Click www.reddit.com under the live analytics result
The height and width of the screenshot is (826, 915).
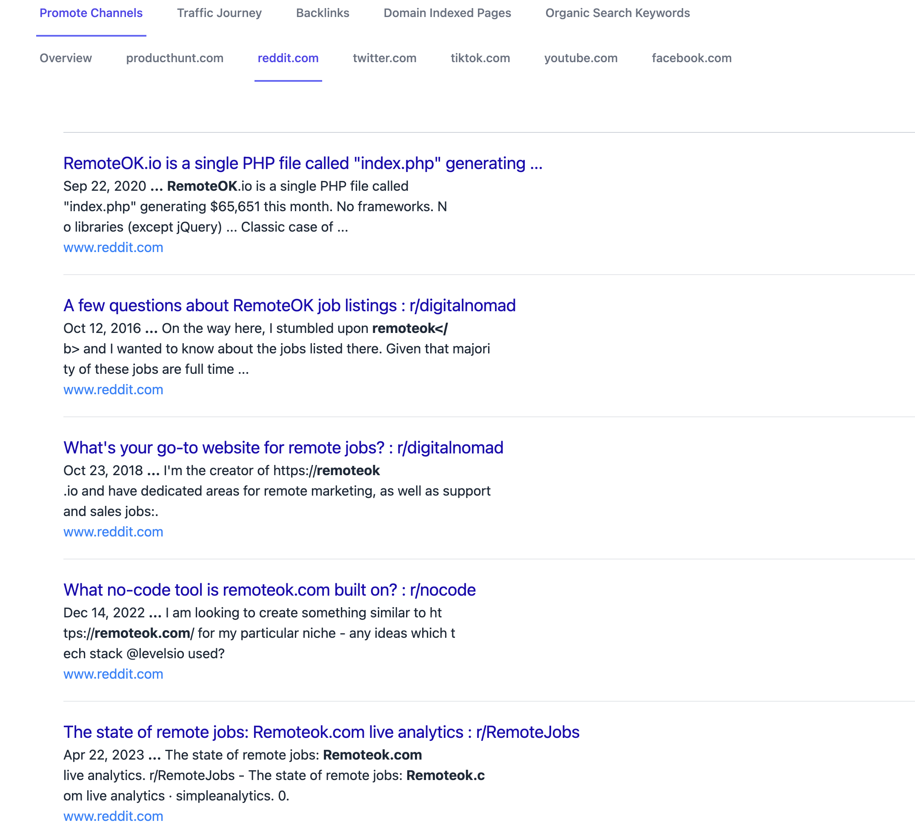[113, 816]
